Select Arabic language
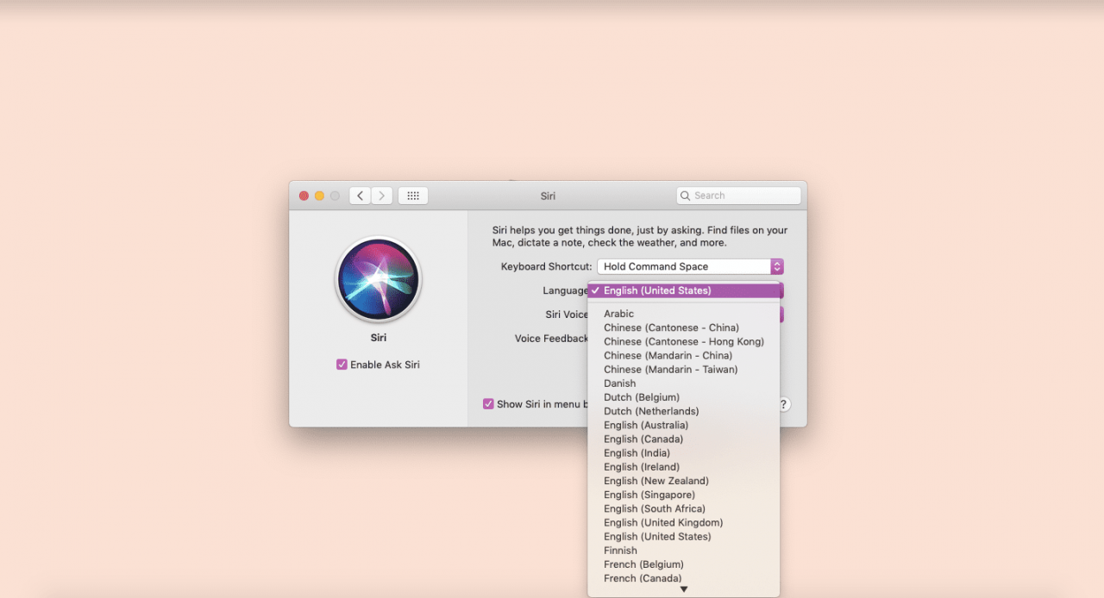The width and height of the screenshot is (1104, 598). pyautogui.click(x=684, y=314)
